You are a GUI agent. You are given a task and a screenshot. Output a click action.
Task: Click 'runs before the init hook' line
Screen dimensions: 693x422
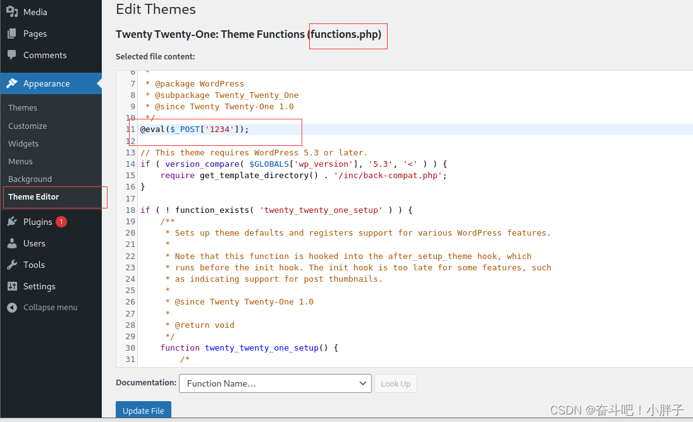click(x=358, y=268)
